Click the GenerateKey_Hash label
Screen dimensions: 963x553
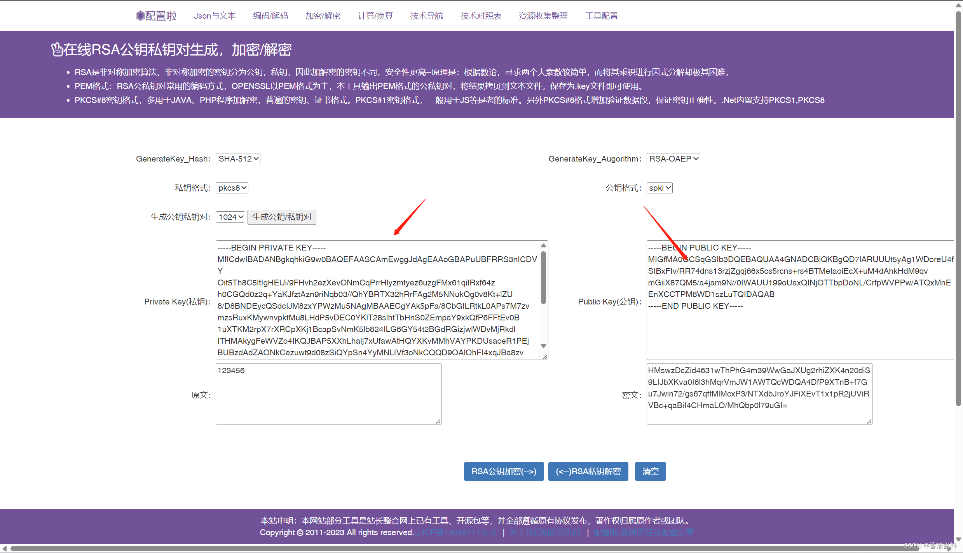point(173,158)
